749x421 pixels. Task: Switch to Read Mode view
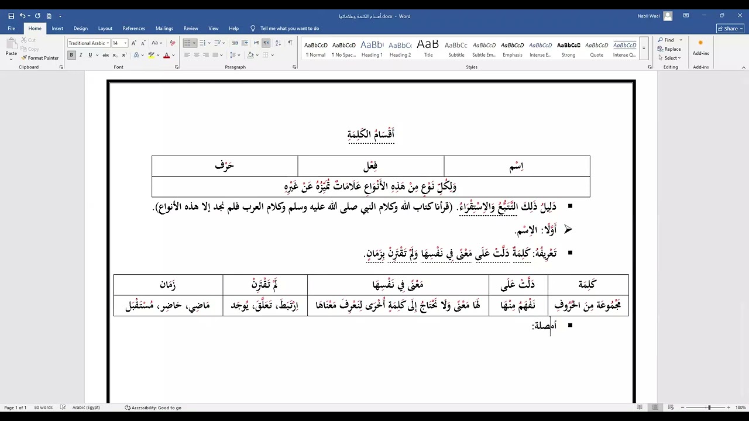click(x=640, y=408)
